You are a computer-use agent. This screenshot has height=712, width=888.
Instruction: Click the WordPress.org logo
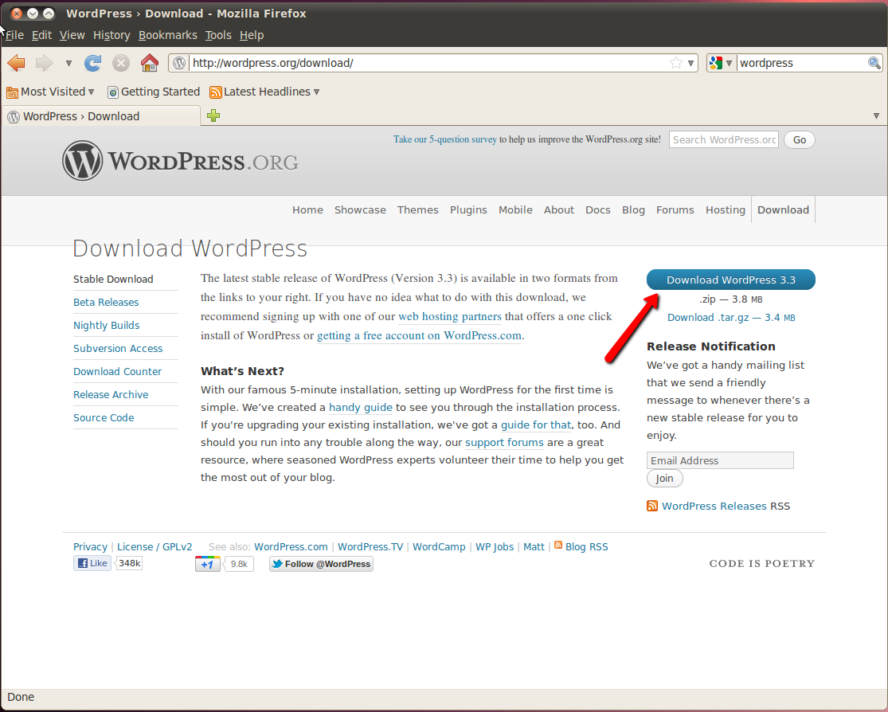(x=181, y=161)
